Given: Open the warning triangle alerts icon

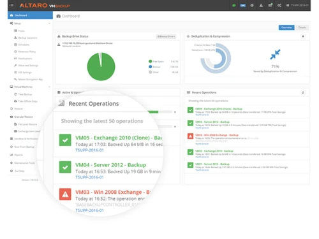Looking at the screenshot, I should tap(261, 5).
